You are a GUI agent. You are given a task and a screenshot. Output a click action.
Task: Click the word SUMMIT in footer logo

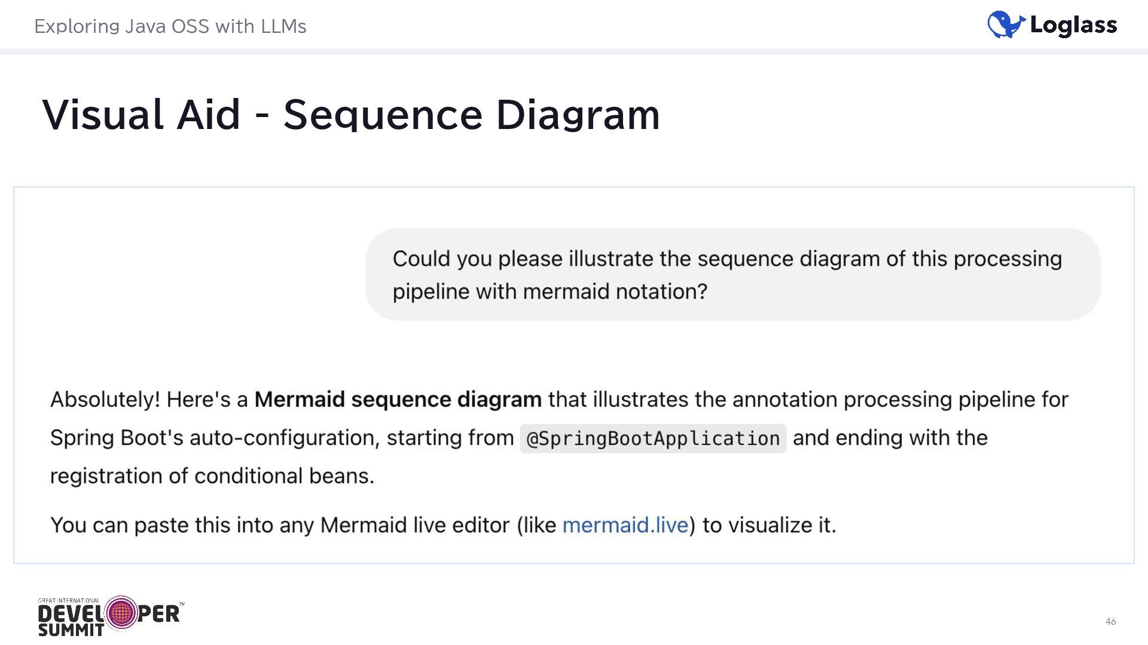(x=71, y=629)
